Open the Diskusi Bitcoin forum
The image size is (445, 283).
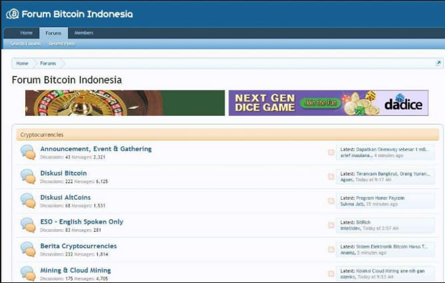pos(63,173)
